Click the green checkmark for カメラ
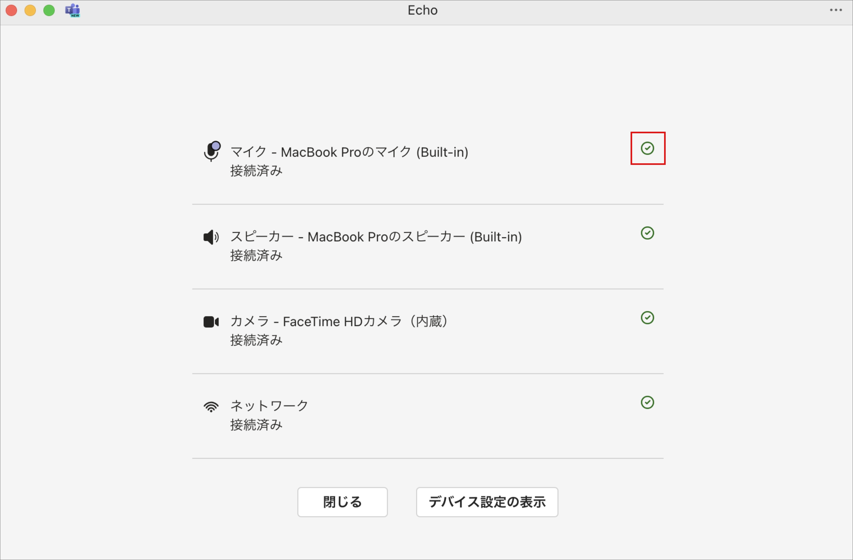Screen dimensions: 853x560 click(x=647, y=318)
